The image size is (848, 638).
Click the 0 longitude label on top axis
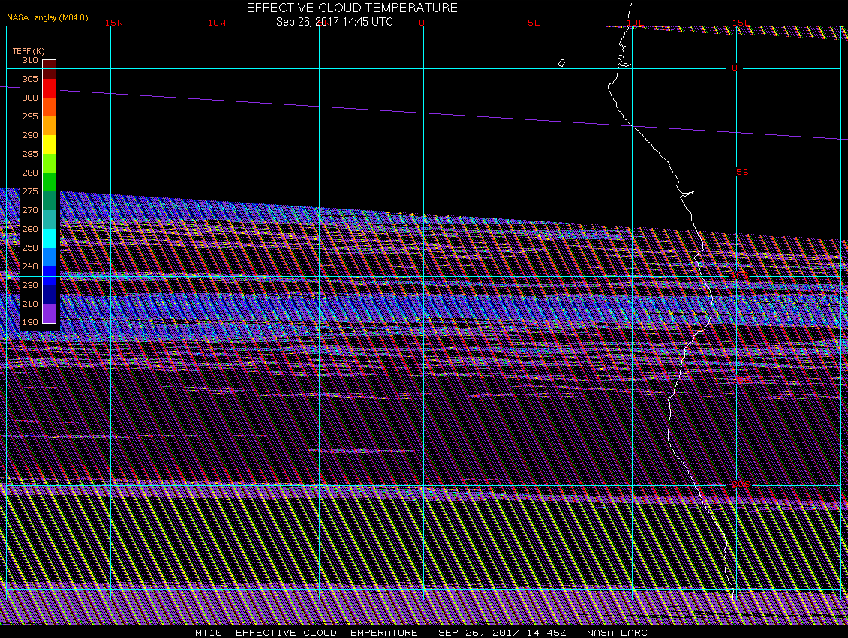coord(422,23)
